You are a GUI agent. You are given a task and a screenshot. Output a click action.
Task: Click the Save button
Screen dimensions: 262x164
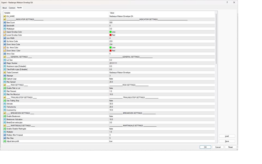[227, 141]
